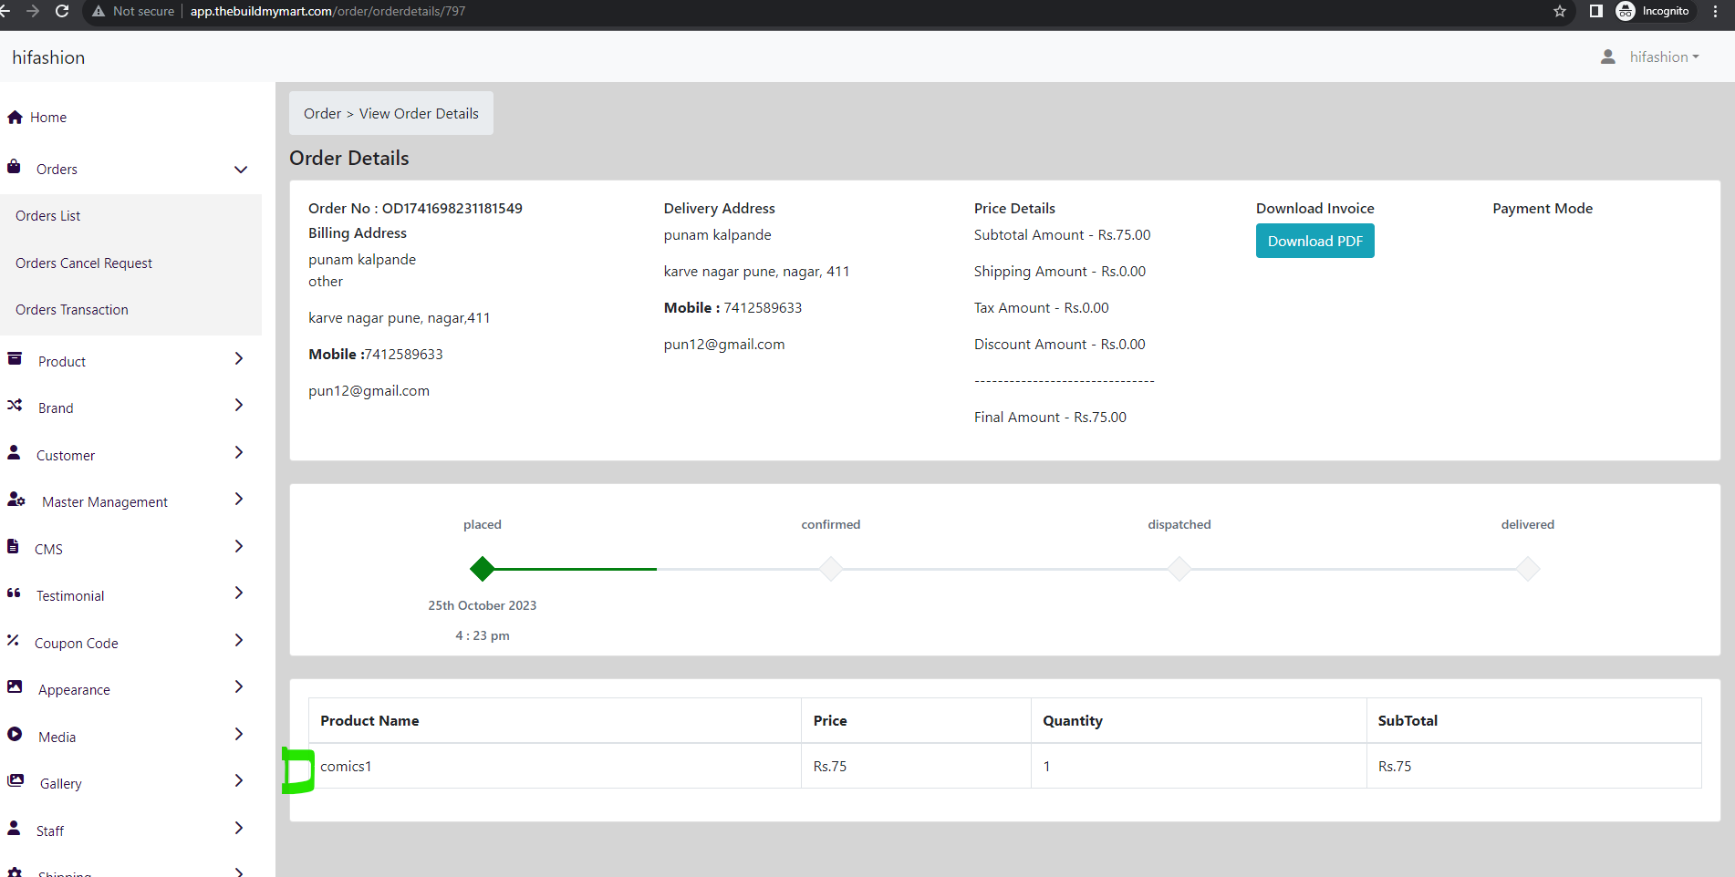Click the order number OD1741698231181549
Screen dimensions: 1735x877
(452, 208)
